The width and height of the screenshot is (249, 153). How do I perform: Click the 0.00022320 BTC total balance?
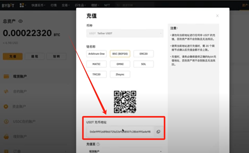[x=31, y=33]
